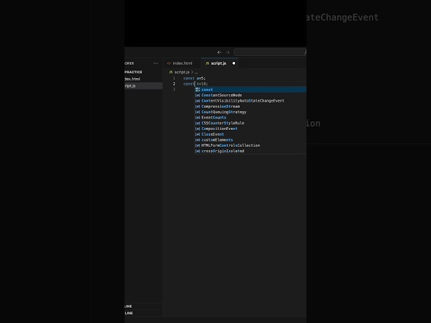431x323 pixels.
Task: Choose the EventCounts suggestion
Action: (251, 118)
